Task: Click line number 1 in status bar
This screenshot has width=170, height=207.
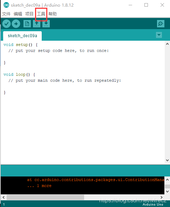Action: tap(4, 205)
